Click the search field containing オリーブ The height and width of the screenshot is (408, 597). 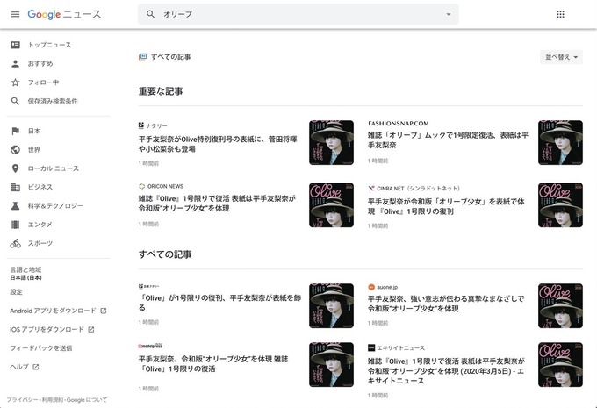click(298, 14)
